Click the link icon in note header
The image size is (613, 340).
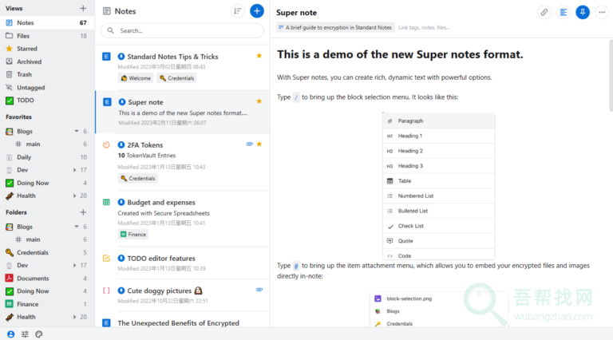coord(544,12)
